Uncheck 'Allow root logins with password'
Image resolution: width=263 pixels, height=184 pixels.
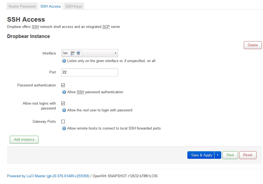tap(63, 104)
